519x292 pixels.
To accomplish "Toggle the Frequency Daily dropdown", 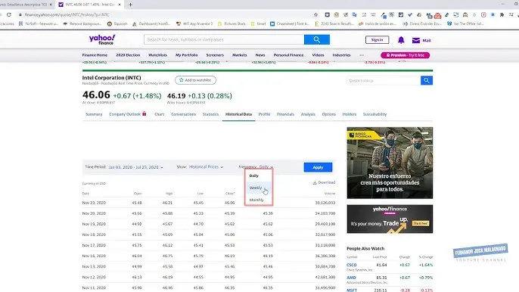I will [266, 167].
